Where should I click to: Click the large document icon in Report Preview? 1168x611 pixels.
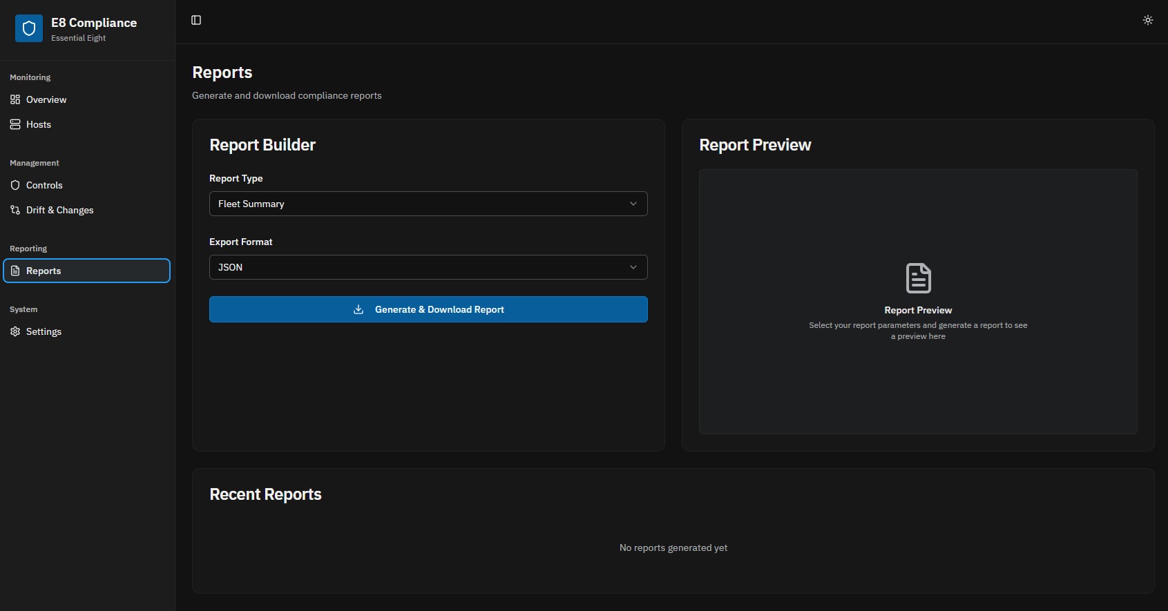pos(918,278)
